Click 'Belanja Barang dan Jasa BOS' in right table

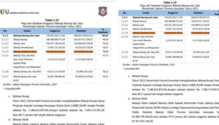click(x=146, y=52)
